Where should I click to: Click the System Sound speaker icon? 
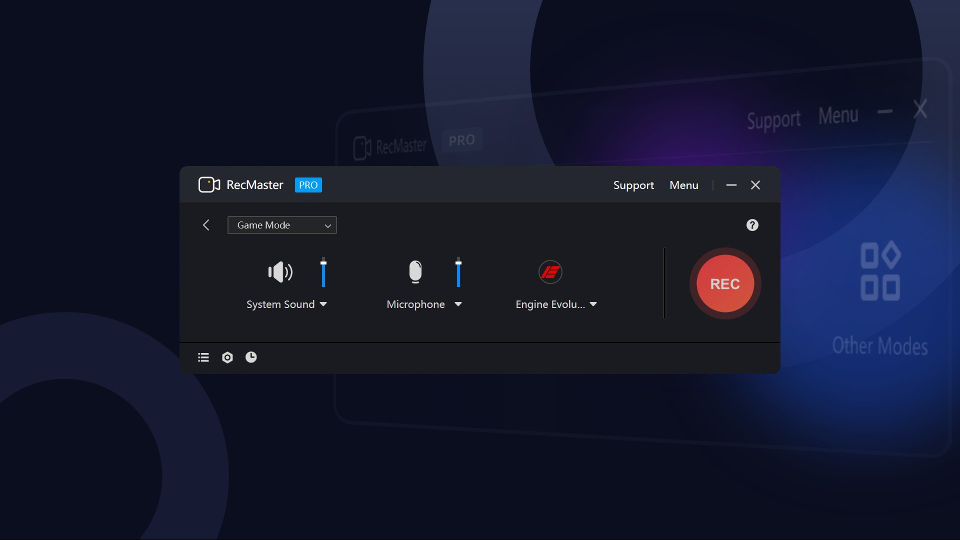(x=280, y=272)
